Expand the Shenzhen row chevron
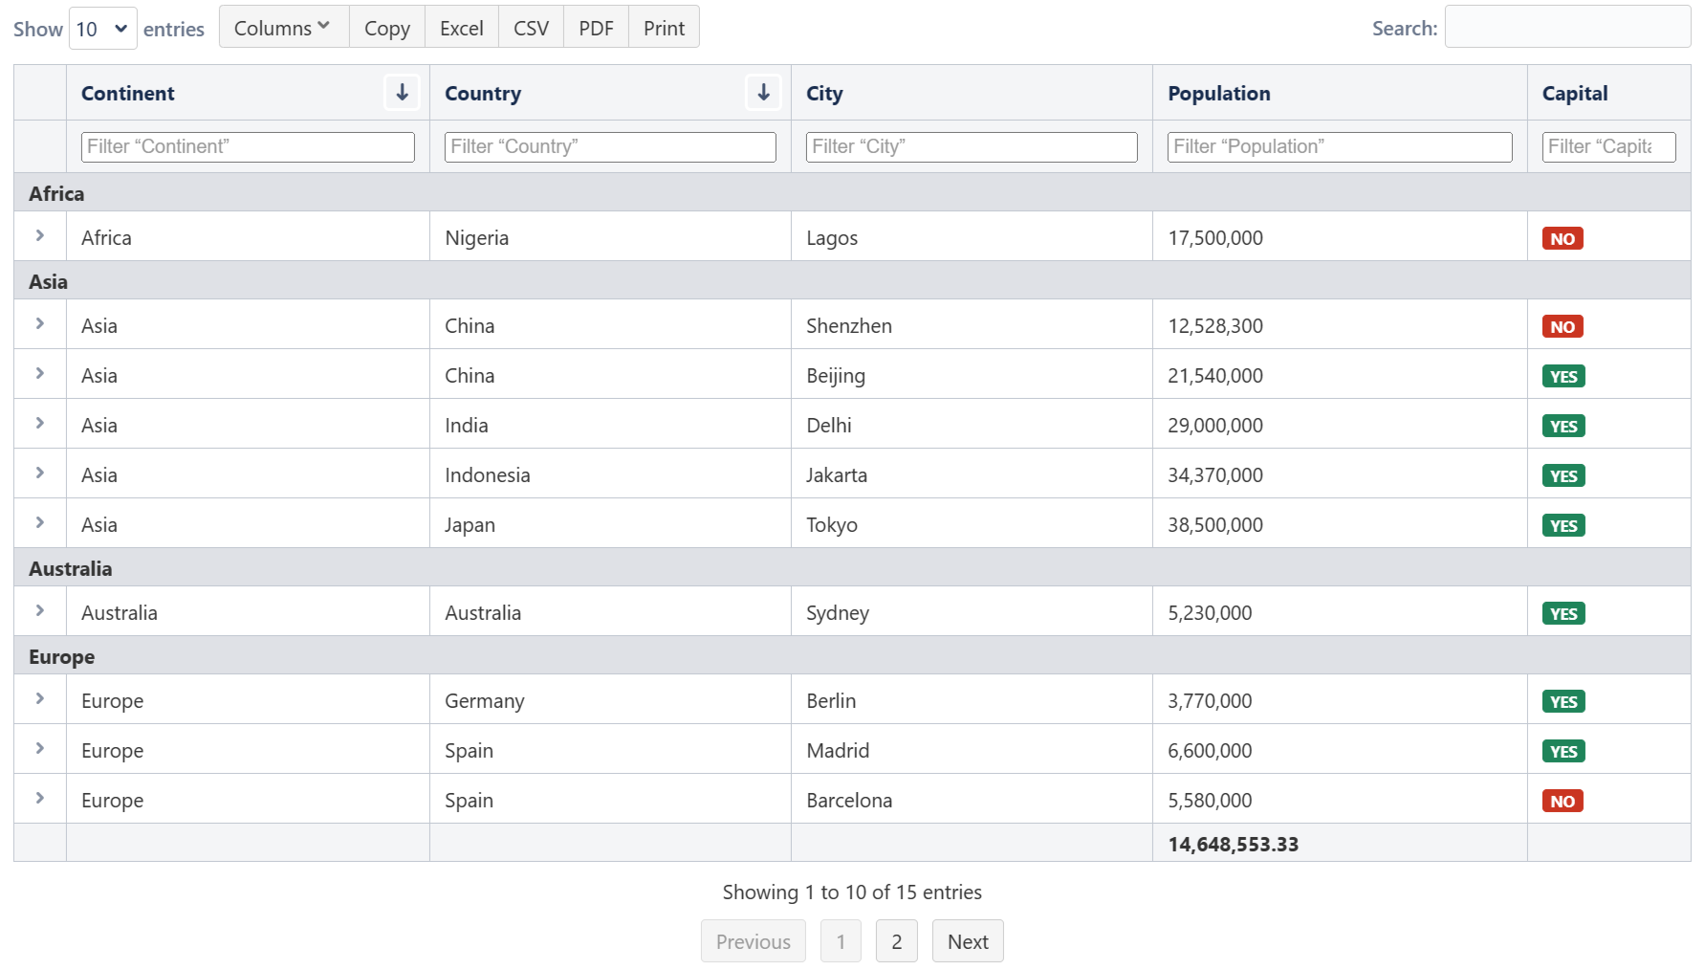The image size is (1705, 970). 40,324
